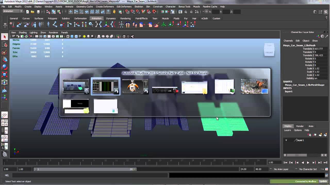Go to the start of playback range
The width and height of the screenshot is (330, 185).
(x=285, y=162)
